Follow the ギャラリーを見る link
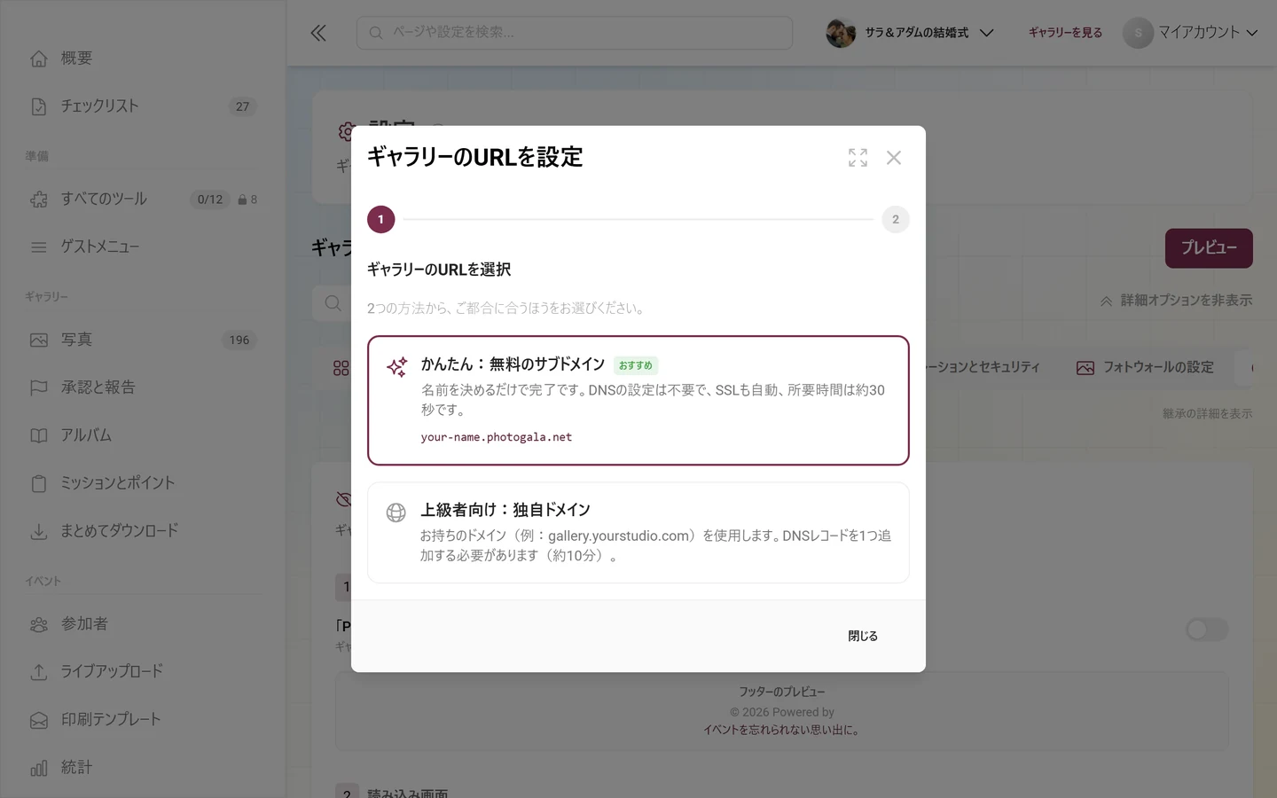 pyautogui.click(x=1065, y=33)
